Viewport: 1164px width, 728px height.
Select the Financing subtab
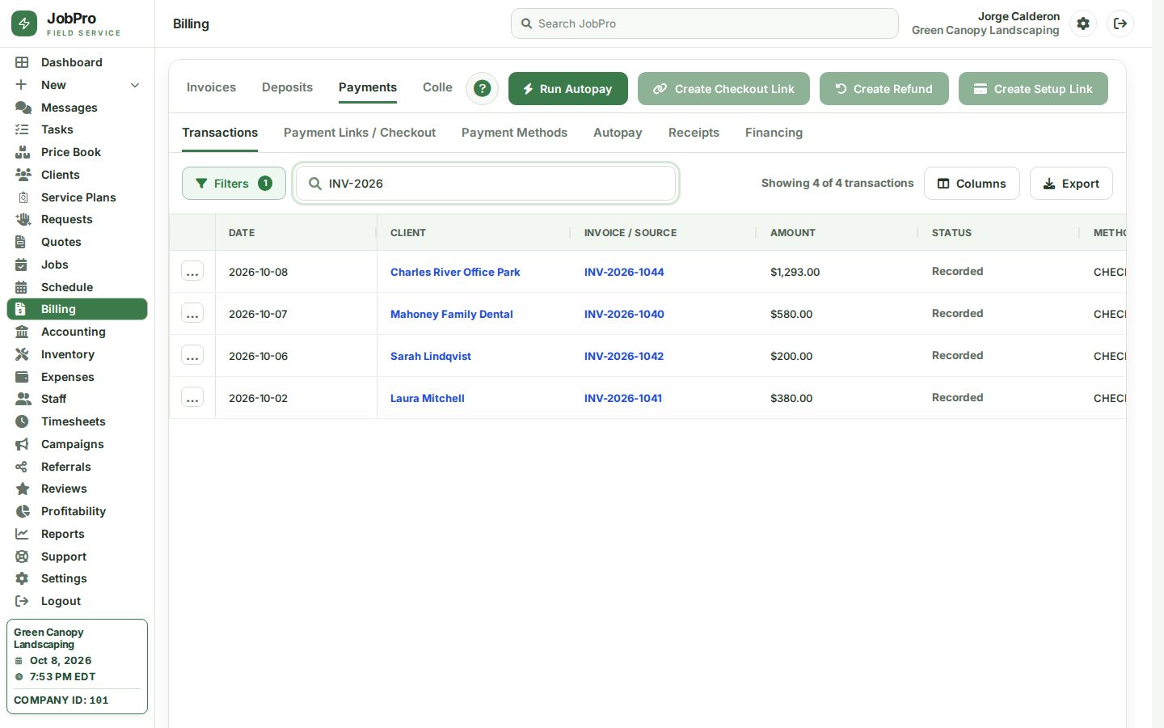[774, 133]
